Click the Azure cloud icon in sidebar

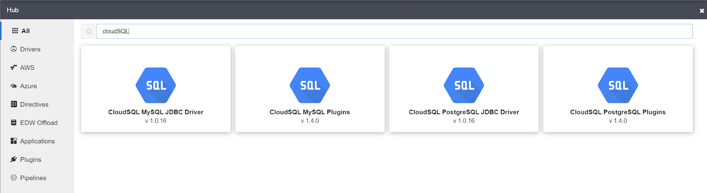(14, 86)
